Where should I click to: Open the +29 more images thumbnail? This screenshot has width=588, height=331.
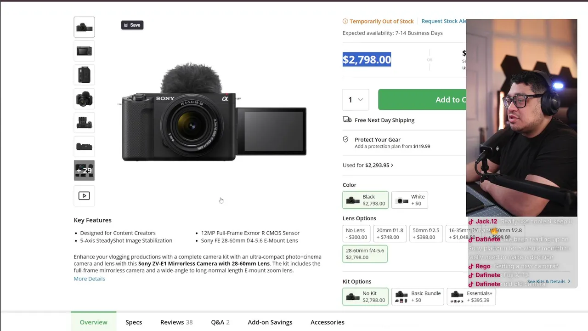84,171
